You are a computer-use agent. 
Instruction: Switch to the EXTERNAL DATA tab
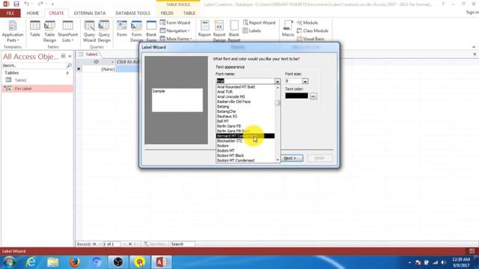(90, 13)
